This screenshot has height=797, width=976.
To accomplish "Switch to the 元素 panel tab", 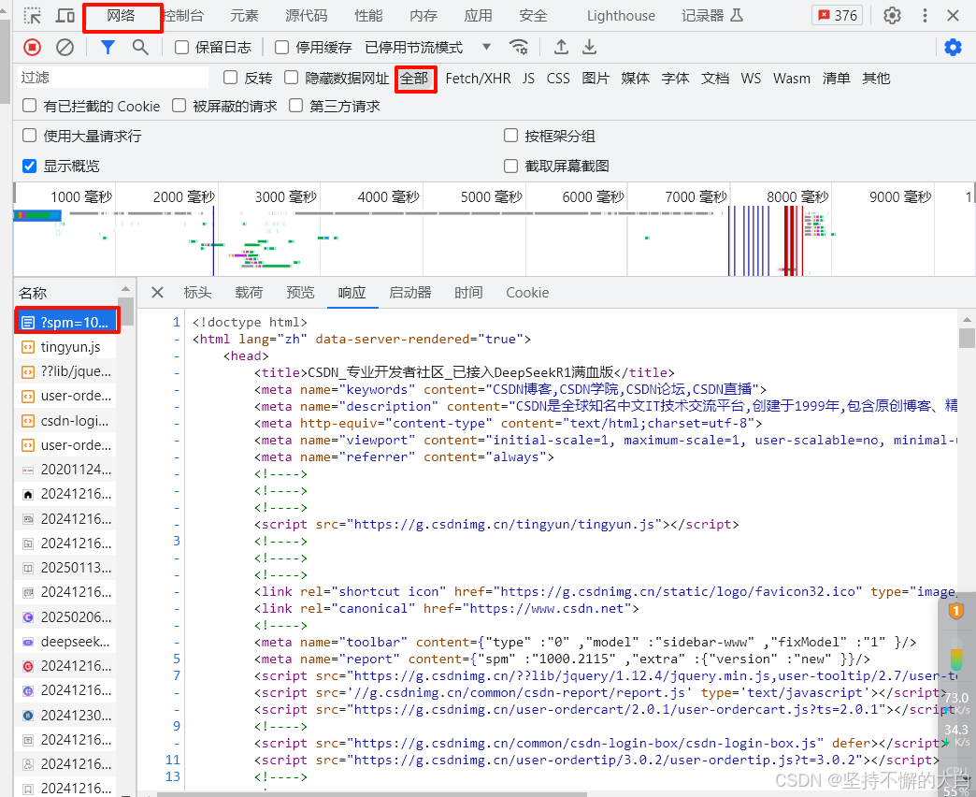I will pyautogui.click(x=244, y=16).
